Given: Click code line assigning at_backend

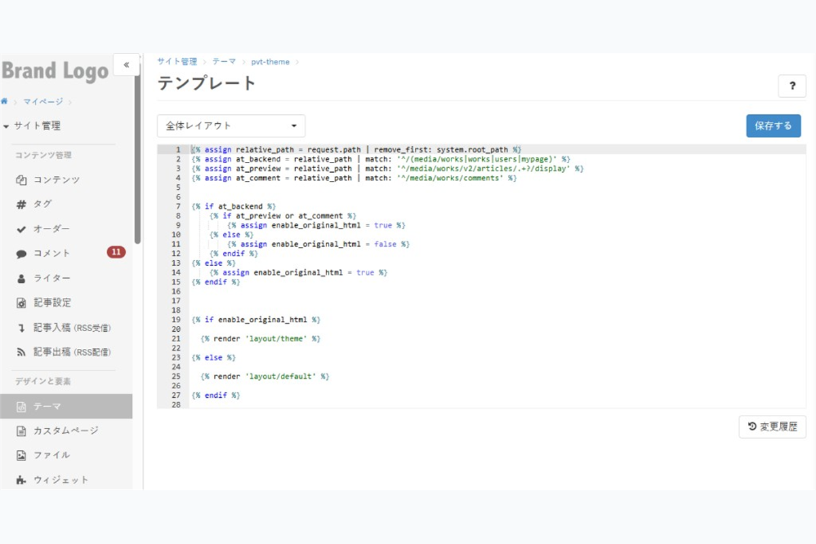Looking at the screenshot, I should [x=381, y=158].
